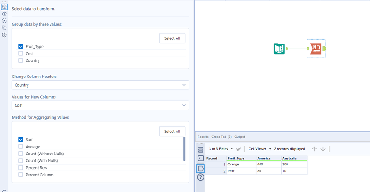Enable Percent Column method
370x192 pixels.
[21, 175]
